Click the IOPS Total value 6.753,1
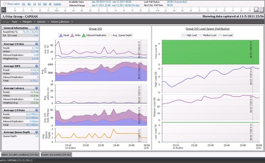This screenshot has width=265, height=163. point(34,81)
